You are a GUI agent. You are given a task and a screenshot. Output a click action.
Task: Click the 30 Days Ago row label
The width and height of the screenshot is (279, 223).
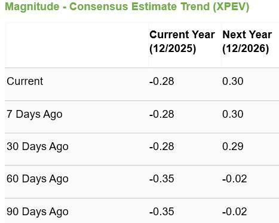tap(38, 146)
